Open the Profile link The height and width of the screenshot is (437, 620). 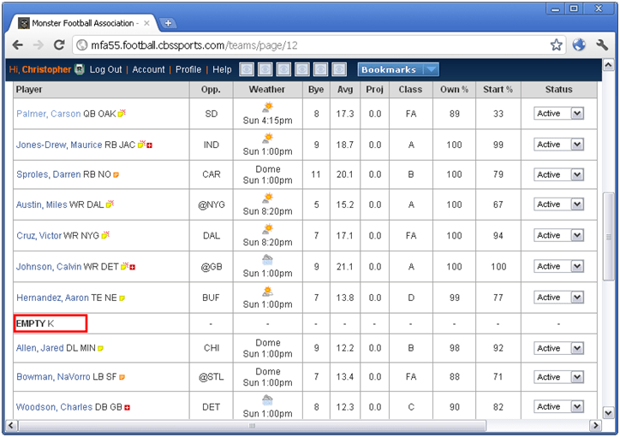click(x=188, y=69)
